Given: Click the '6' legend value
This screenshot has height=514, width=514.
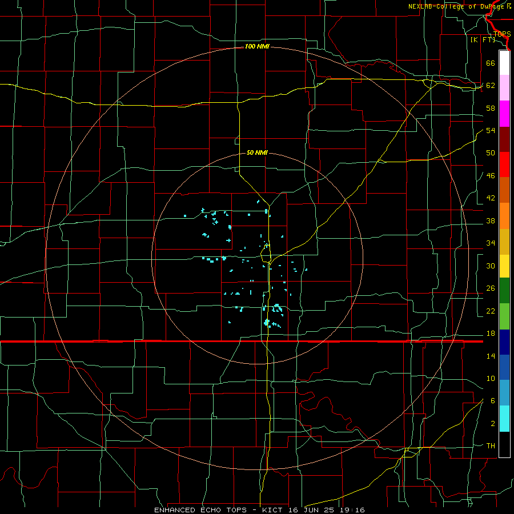Looking at the screenshot, I should (493, 401).
